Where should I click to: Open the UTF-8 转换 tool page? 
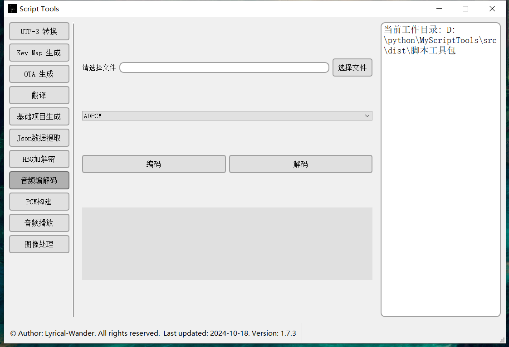pos(39,31)
